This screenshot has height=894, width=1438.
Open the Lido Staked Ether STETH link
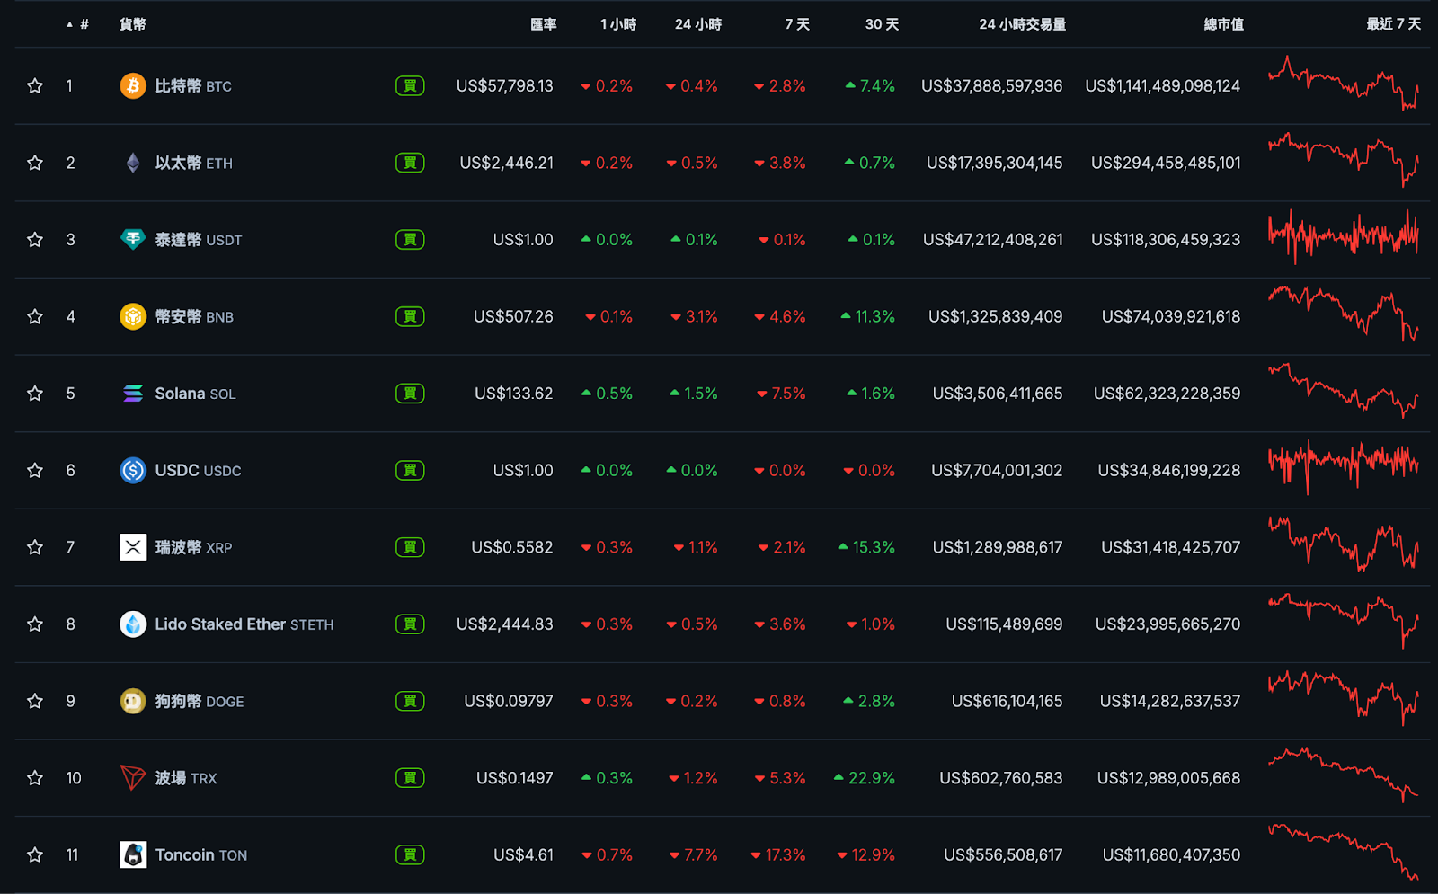[x=244, y=624]
